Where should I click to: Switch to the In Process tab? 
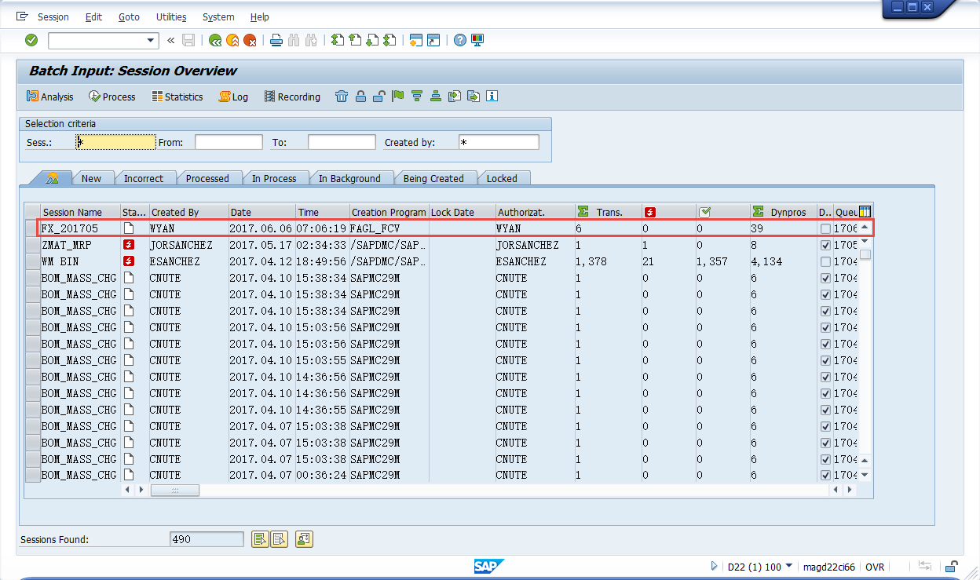[274, 178]
